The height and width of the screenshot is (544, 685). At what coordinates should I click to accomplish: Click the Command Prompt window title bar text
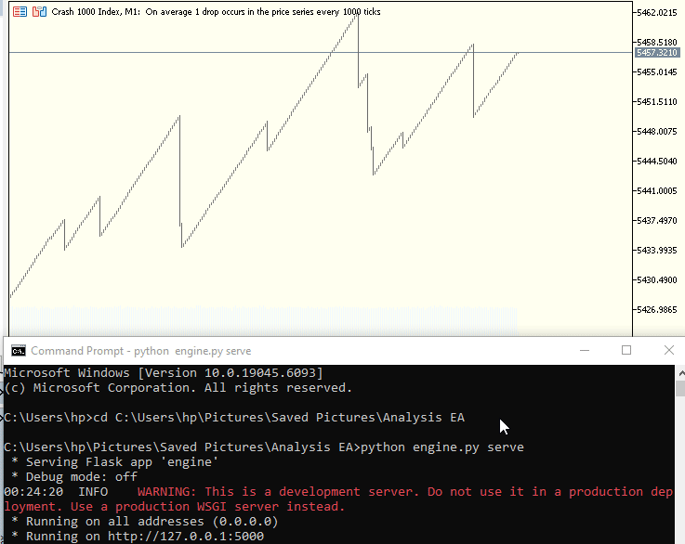140,351
